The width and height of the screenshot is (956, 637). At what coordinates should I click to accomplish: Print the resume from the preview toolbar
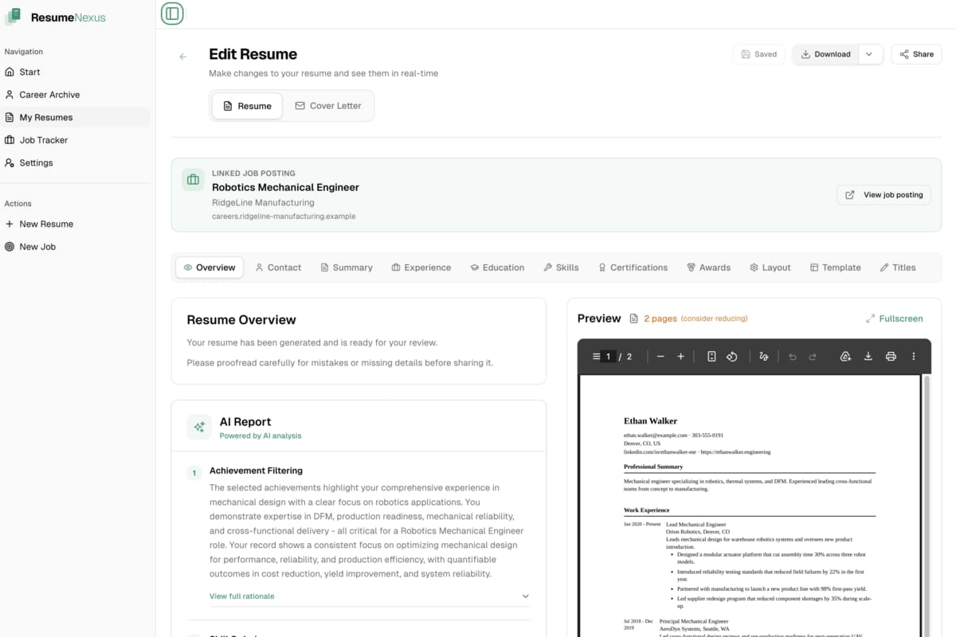coord(891,356)
